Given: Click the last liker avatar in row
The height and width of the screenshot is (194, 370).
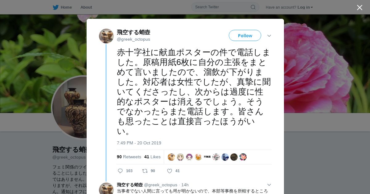Looking at the screenshot, I should tap(243, 157).
